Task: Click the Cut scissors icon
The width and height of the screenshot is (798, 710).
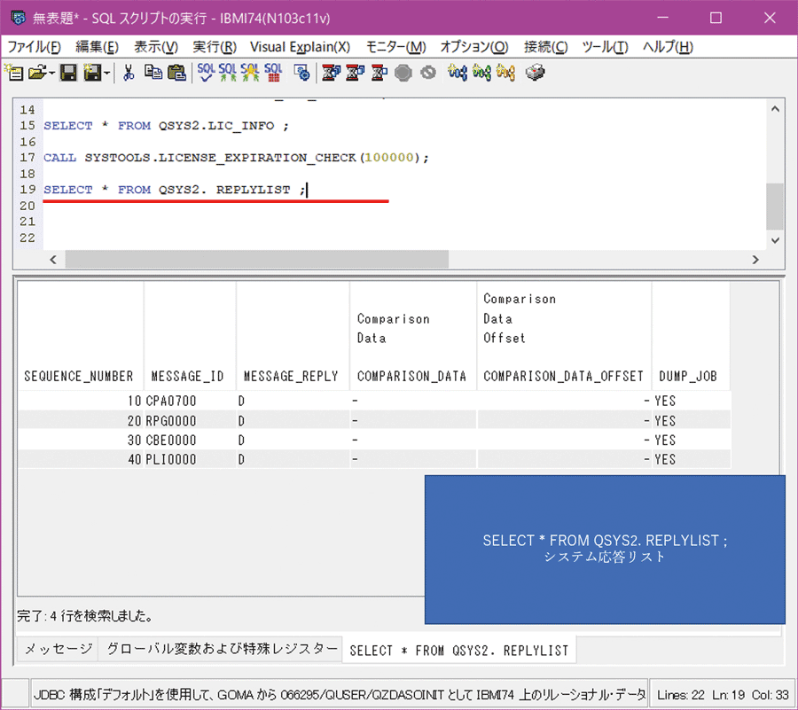Action: 129,73
